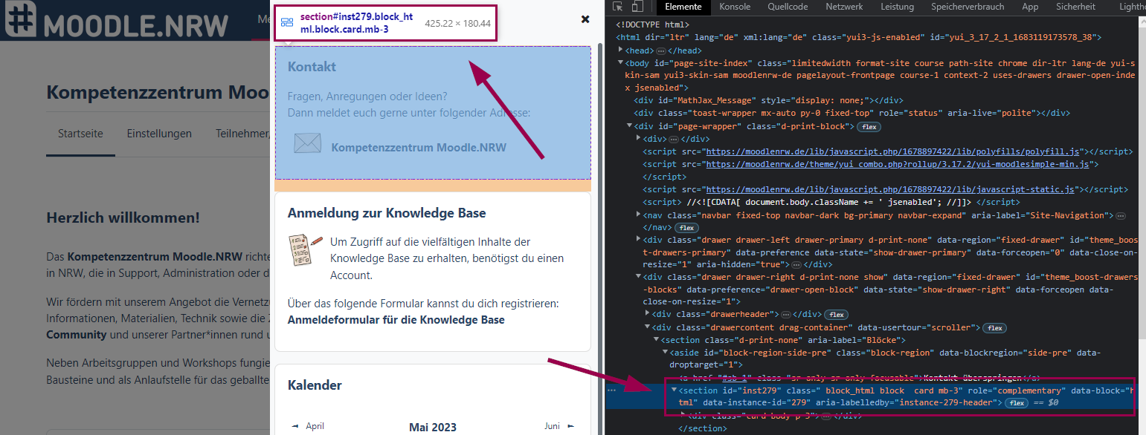Image resolution: width=1146 pixels, height=435 pixels.
Task: Open the Netzwerk tab in DevTools
Action: (x=844, y=7)
